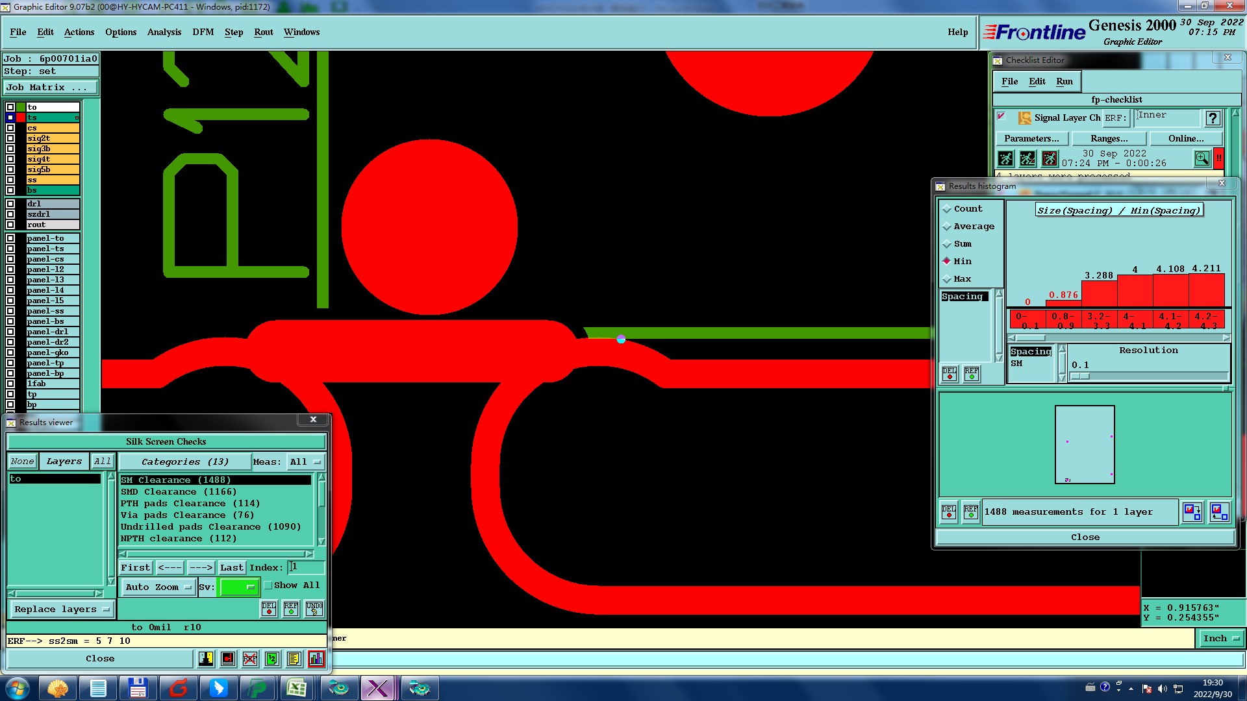This screenshot has width=1247, height=701.
Task: Click the Parameters... button
Action: pos(1031,138)
